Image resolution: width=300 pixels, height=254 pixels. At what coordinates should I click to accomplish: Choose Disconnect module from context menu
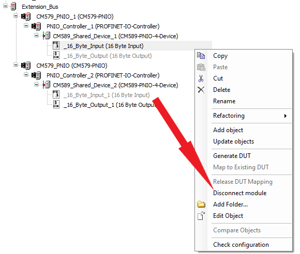tap(239, 193)
